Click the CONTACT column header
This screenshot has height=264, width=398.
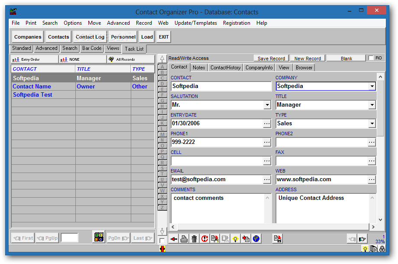coord(43,69)
